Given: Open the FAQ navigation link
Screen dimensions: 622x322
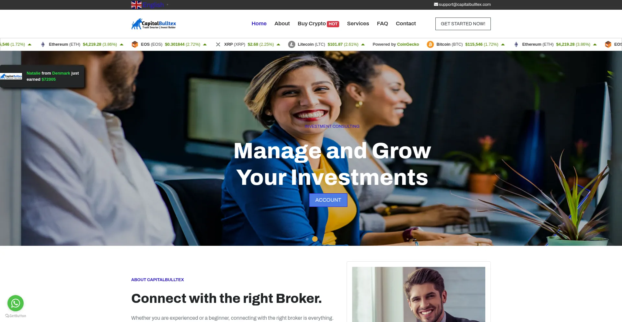Looking at the screenshot, I should 382,24.
